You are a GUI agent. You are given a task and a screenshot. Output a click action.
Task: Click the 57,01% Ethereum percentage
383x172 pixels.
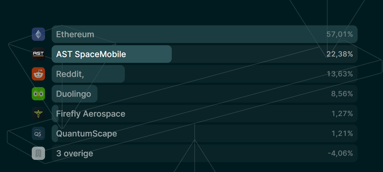click(340, 34)
